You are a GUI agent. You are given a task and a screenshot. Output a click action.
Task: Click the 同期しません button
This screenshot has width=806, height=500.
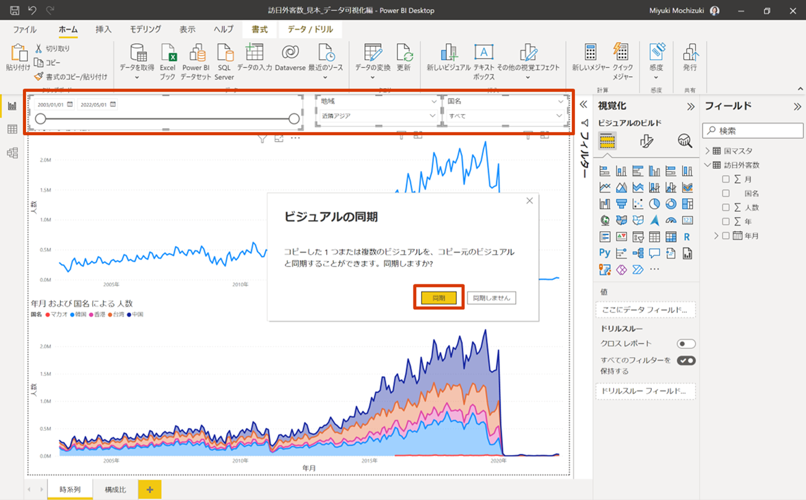[492, 298]
